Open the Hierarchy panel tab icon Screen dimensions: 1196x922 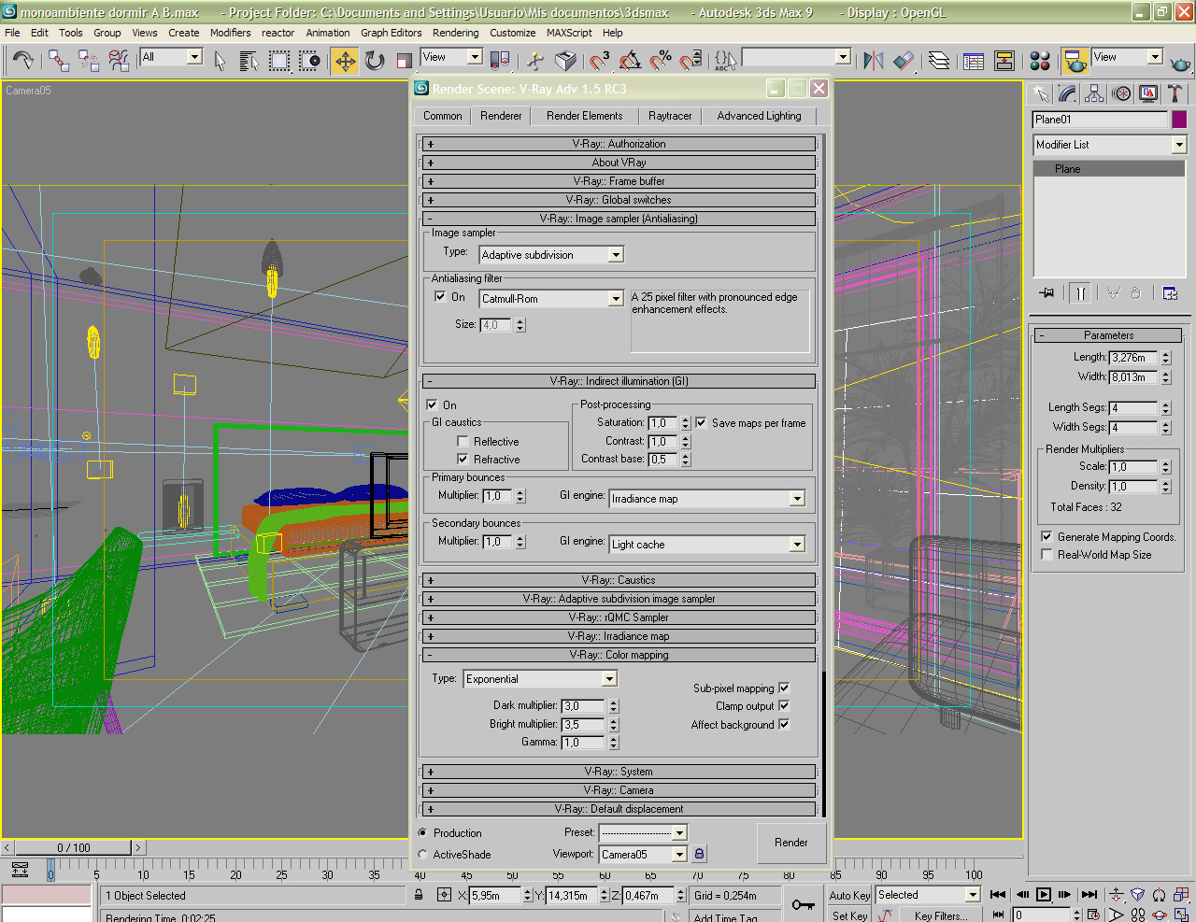pos(1094,93)
